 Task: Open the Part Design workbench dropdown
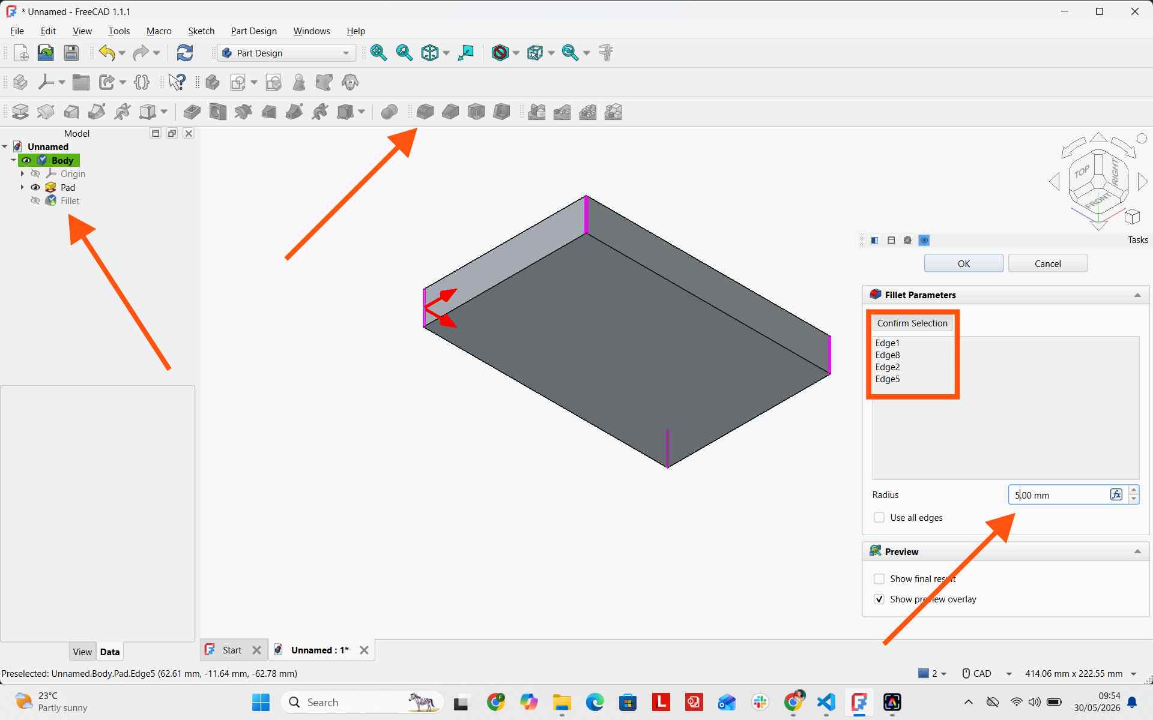pyautogui.click(x=286, y=53)
